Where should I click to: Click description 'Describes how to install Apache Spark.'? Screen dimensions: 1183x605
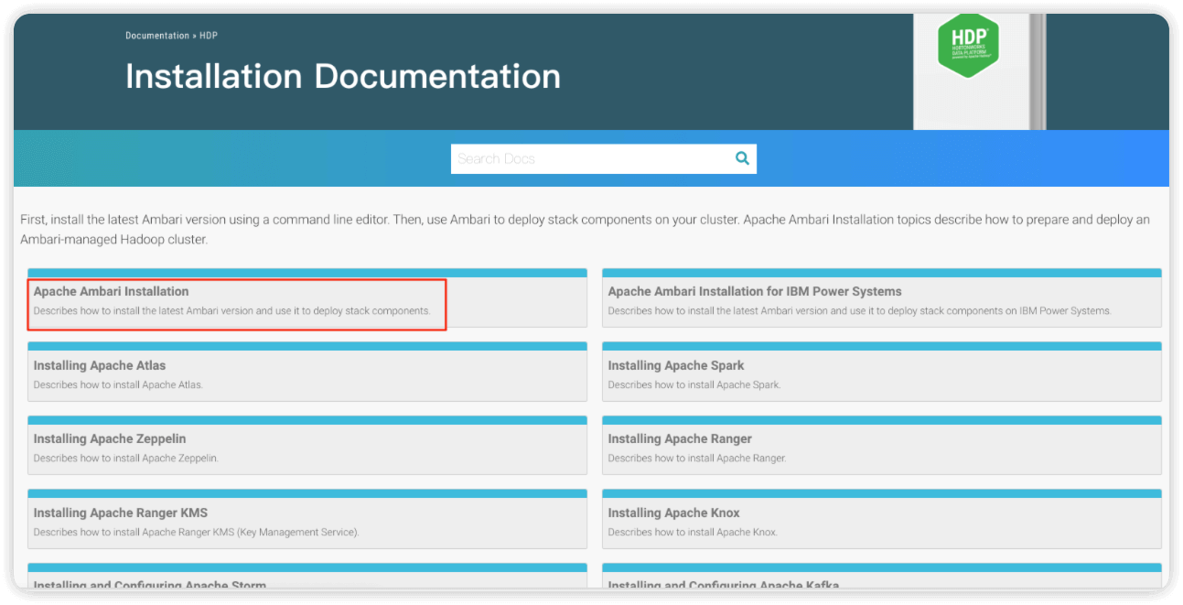coord(694,384)
